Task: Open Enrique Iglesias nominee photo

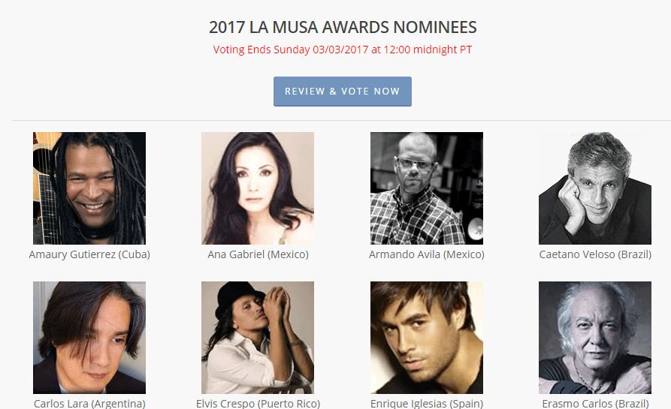Action: tap(427, 338)
